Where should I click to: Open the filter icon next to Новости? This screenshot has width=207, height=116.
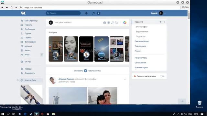click(x=160, y=22)
